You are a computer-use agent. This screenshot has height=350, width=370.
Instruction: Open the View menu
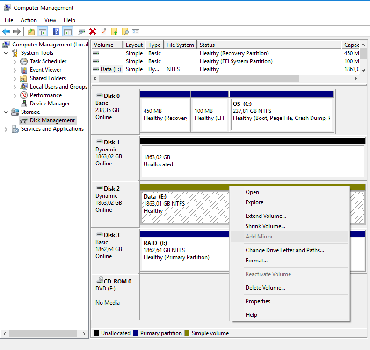(x=50, y=20)
